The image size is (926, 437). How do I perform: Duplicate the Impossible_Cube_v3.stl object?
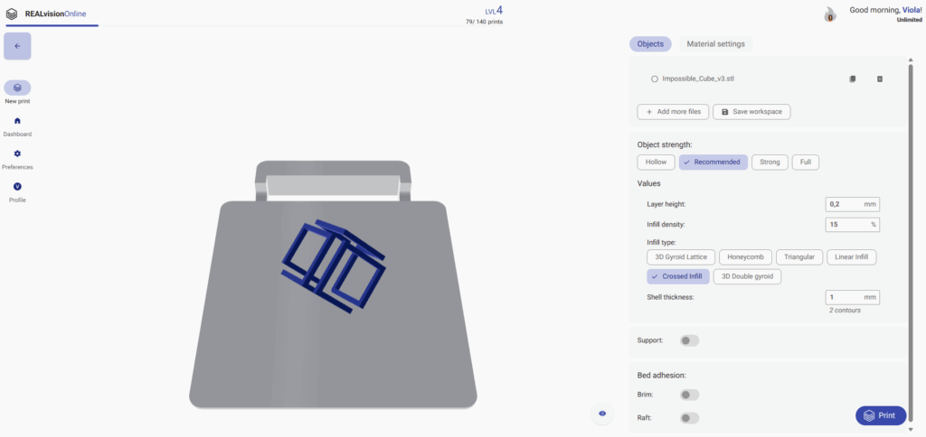click(x=852, y=79)
